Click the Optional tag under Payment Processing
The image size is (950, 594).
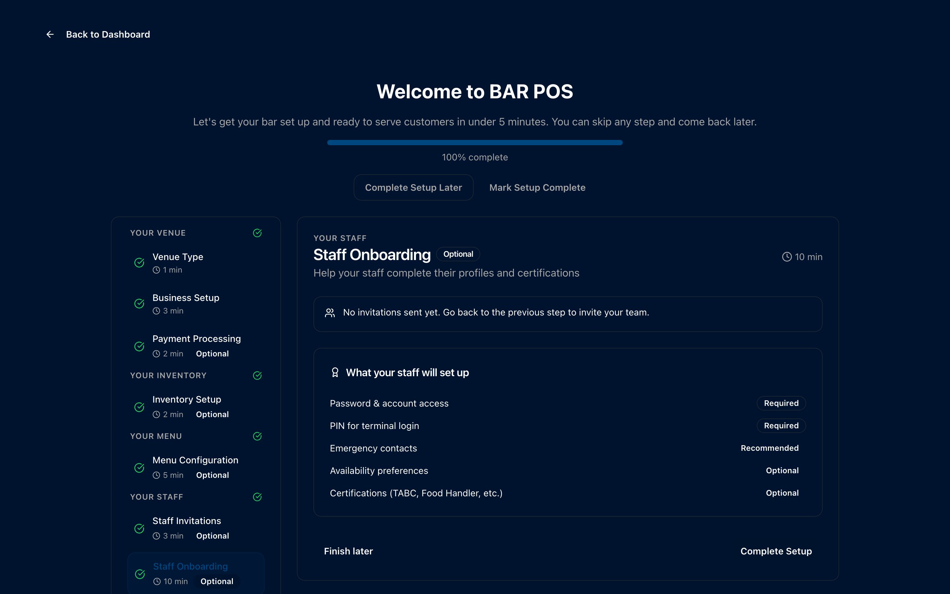[x=212, y=353]
